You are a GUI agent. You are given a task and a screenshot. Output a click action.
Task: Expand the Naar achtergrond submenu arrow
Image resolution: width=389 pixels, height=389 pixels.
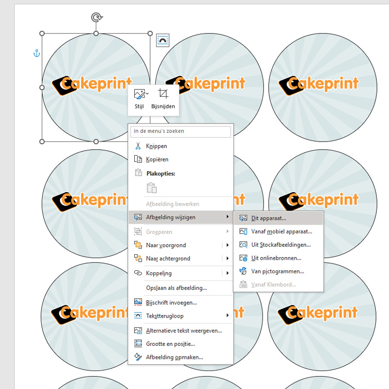coord(228,258)
